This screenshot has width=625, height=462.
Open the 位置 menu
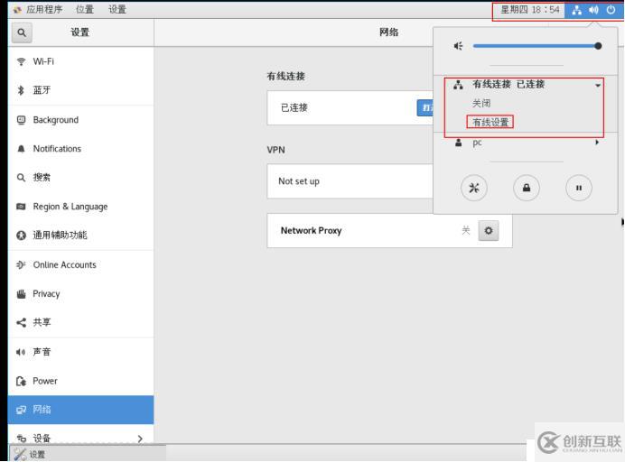pyautogui.click(x=85, y=10)
